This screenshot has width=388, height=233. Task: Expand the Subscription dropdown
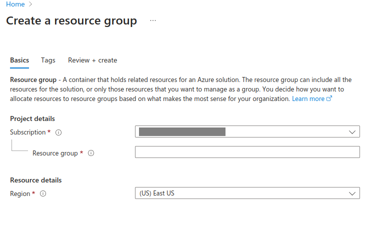click(x=247, y=131)
